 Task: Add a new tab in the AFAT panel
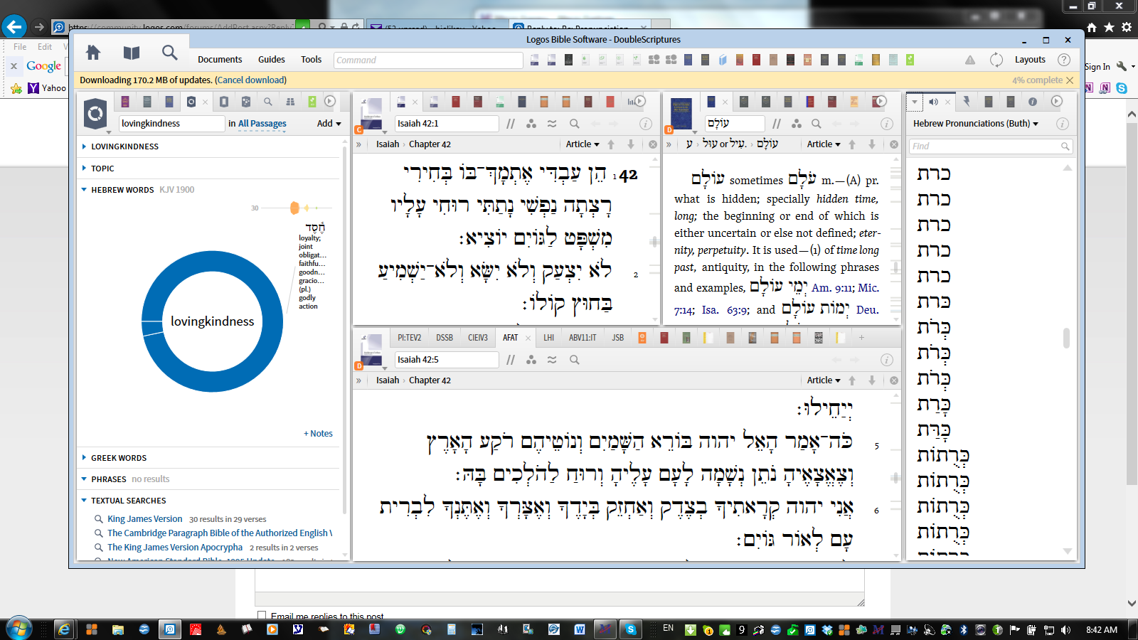[x=861, y=338]
